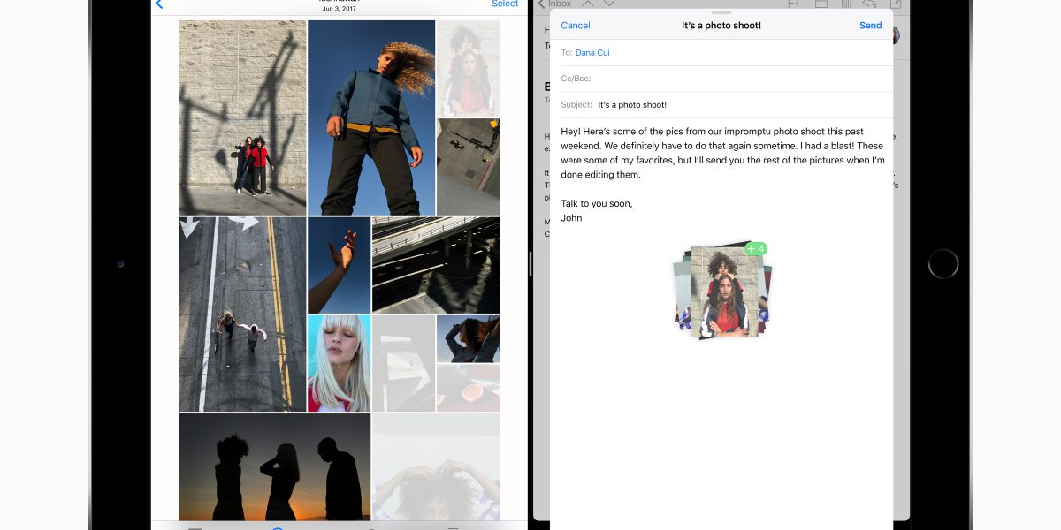Tap the compose title It's a photo shoot!
This screenshot has height=530, width=1061.
(721, 26)
